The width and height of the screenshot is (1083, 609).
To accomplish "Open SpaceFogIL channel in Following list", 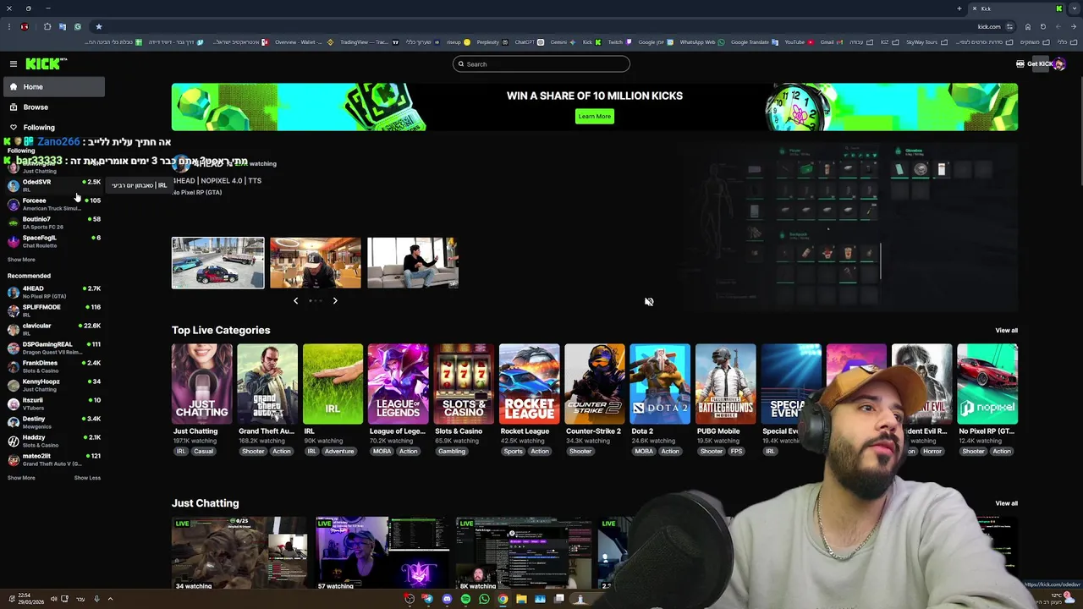I will coord(53,241).
